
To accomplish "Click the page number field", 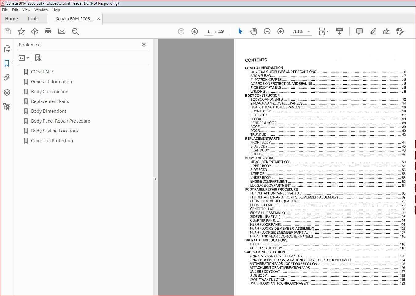I will coord(208,31).
